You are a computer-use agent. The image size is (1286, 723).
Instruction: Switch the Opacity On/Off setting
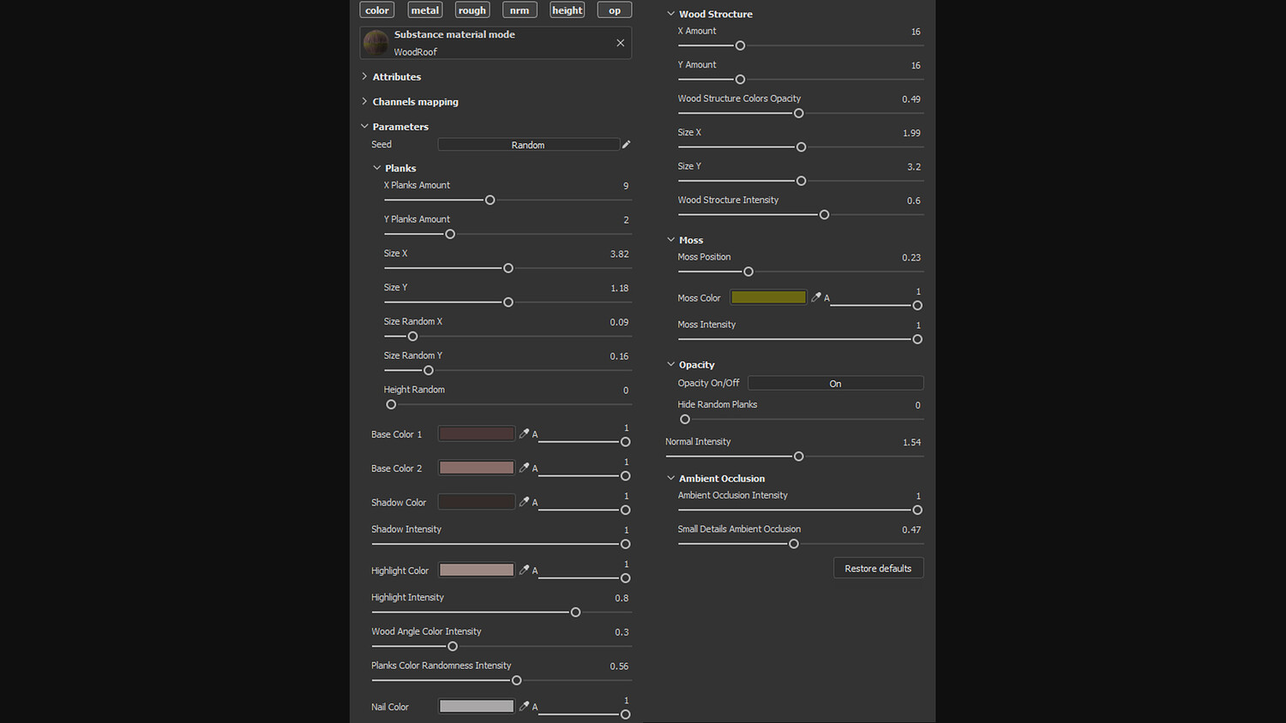pyautogui.click(x=835, y=384)
